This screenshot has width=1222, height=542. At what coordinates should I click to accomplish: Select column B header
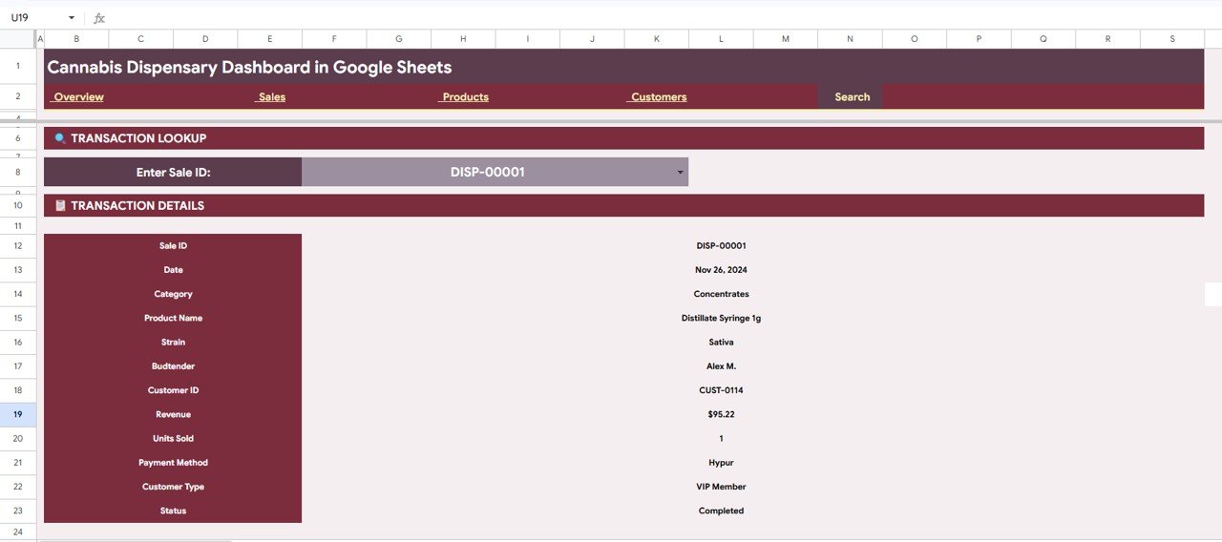coord(76,39)
